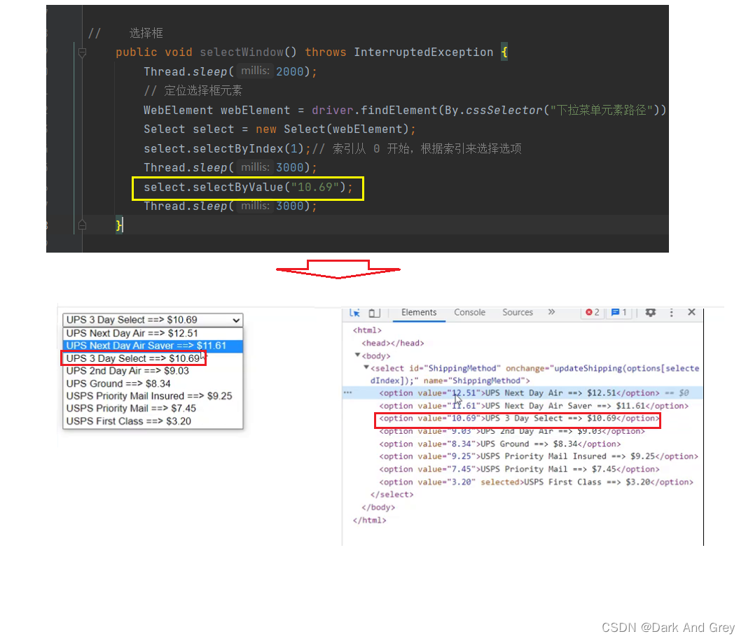Select USPS Priority Mail Insured option
This screenshot has height=641, width=746.
tap(153, 396)
